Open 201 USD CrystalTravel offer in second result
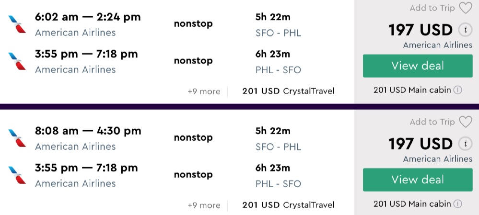479x215 pixels. pyautogui.click(x=288, y=205)
